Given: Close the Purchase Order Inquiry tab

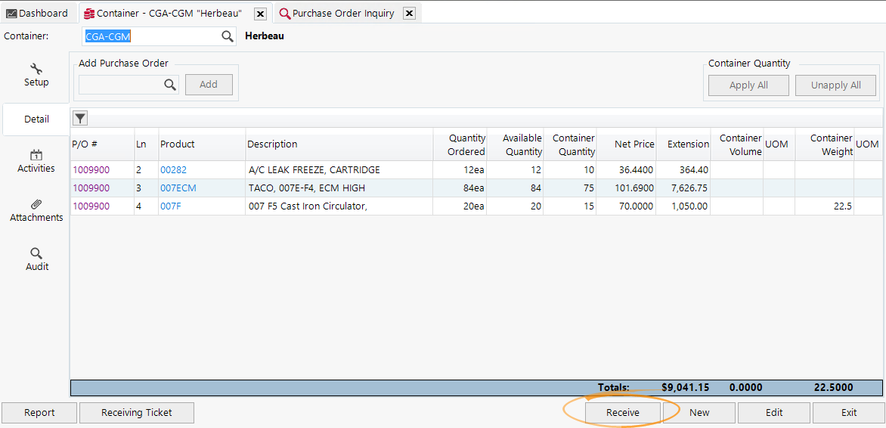Looking at the screenshot, I should click(409, 14).
